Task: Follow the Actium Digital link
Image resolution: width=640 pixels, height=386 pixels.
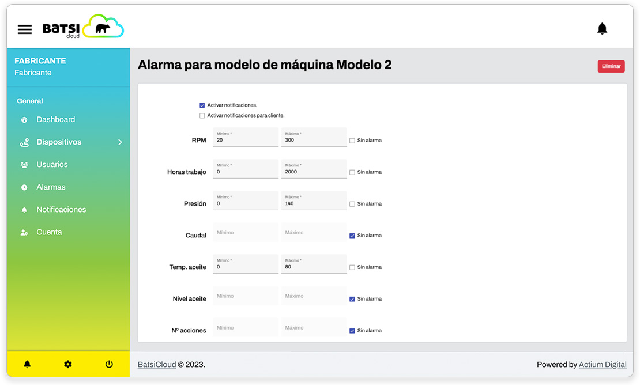Action: (602, 365)
